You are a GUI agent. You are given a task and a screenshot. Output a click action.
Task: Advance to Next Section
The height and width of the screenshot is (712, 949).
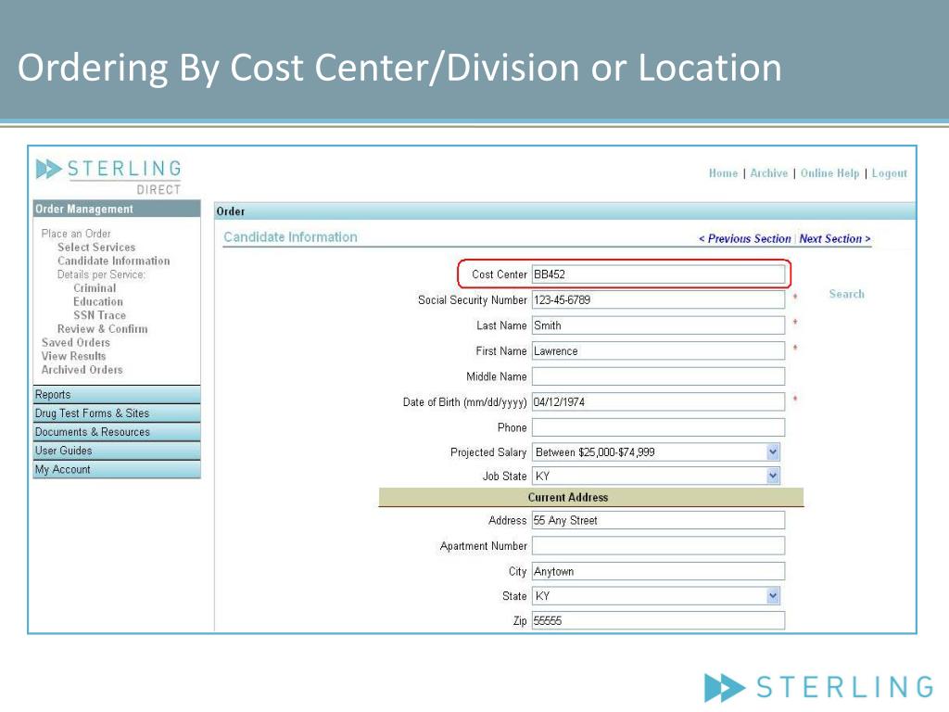point(835,238)
